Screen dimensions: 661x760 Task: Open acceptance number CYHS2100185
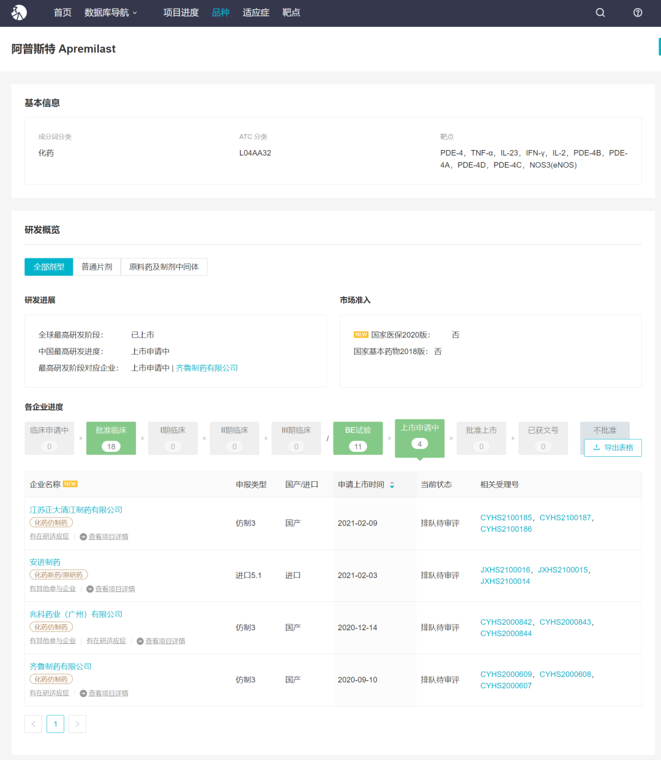[x=506, y=517]
